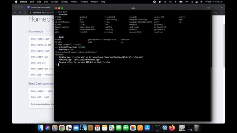Click 'brew list --versions' command on webpage
Image resolution: width=237 pixels, height=133 pixels.
click(x=42, y=75)
